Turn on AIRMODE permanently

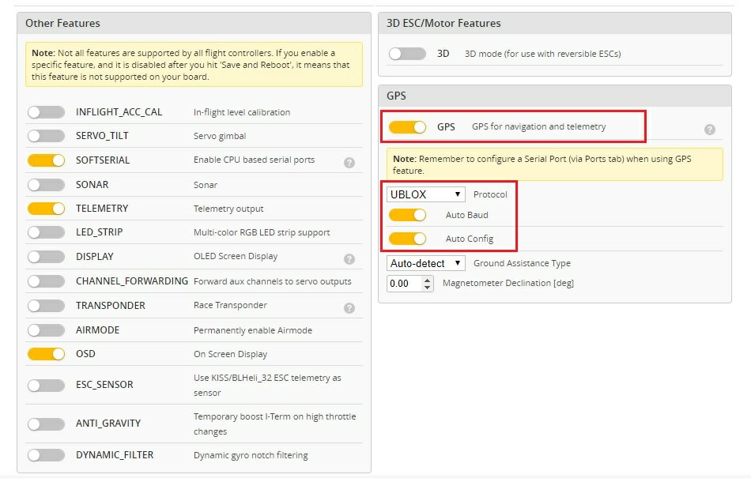tap(46, 329)
